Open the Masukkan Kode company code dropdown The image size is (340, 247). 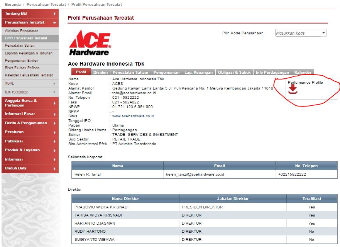(301, 33)
